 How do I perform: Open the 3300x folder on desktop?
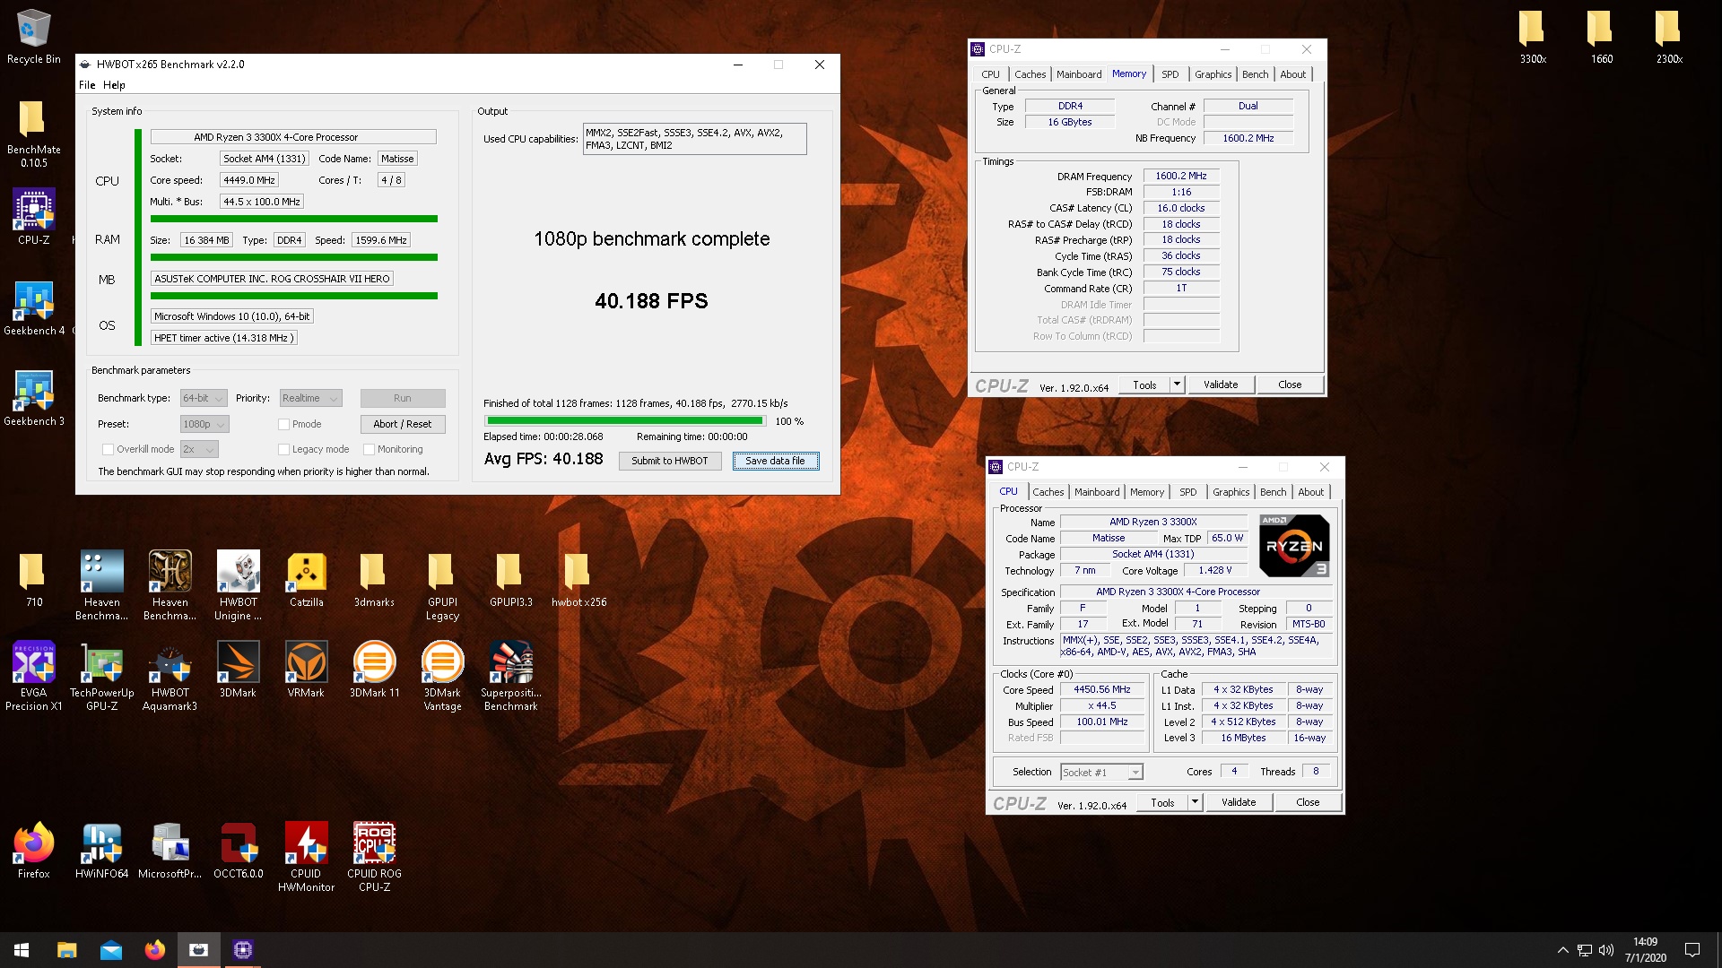1533,36
